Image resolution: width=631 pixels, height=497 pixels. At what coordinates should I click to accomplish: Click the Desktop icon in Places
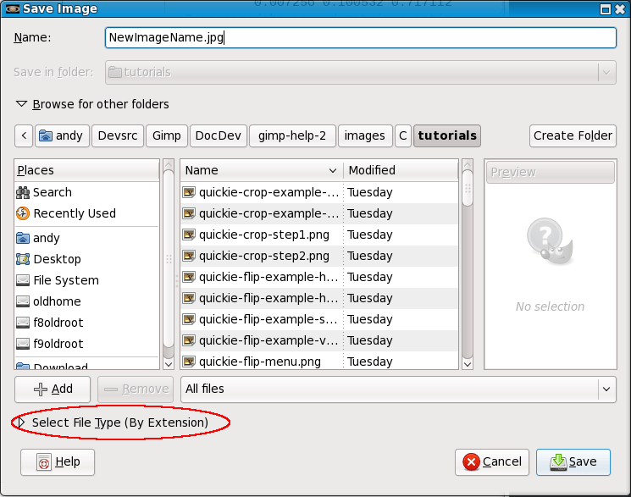(23, 259)
